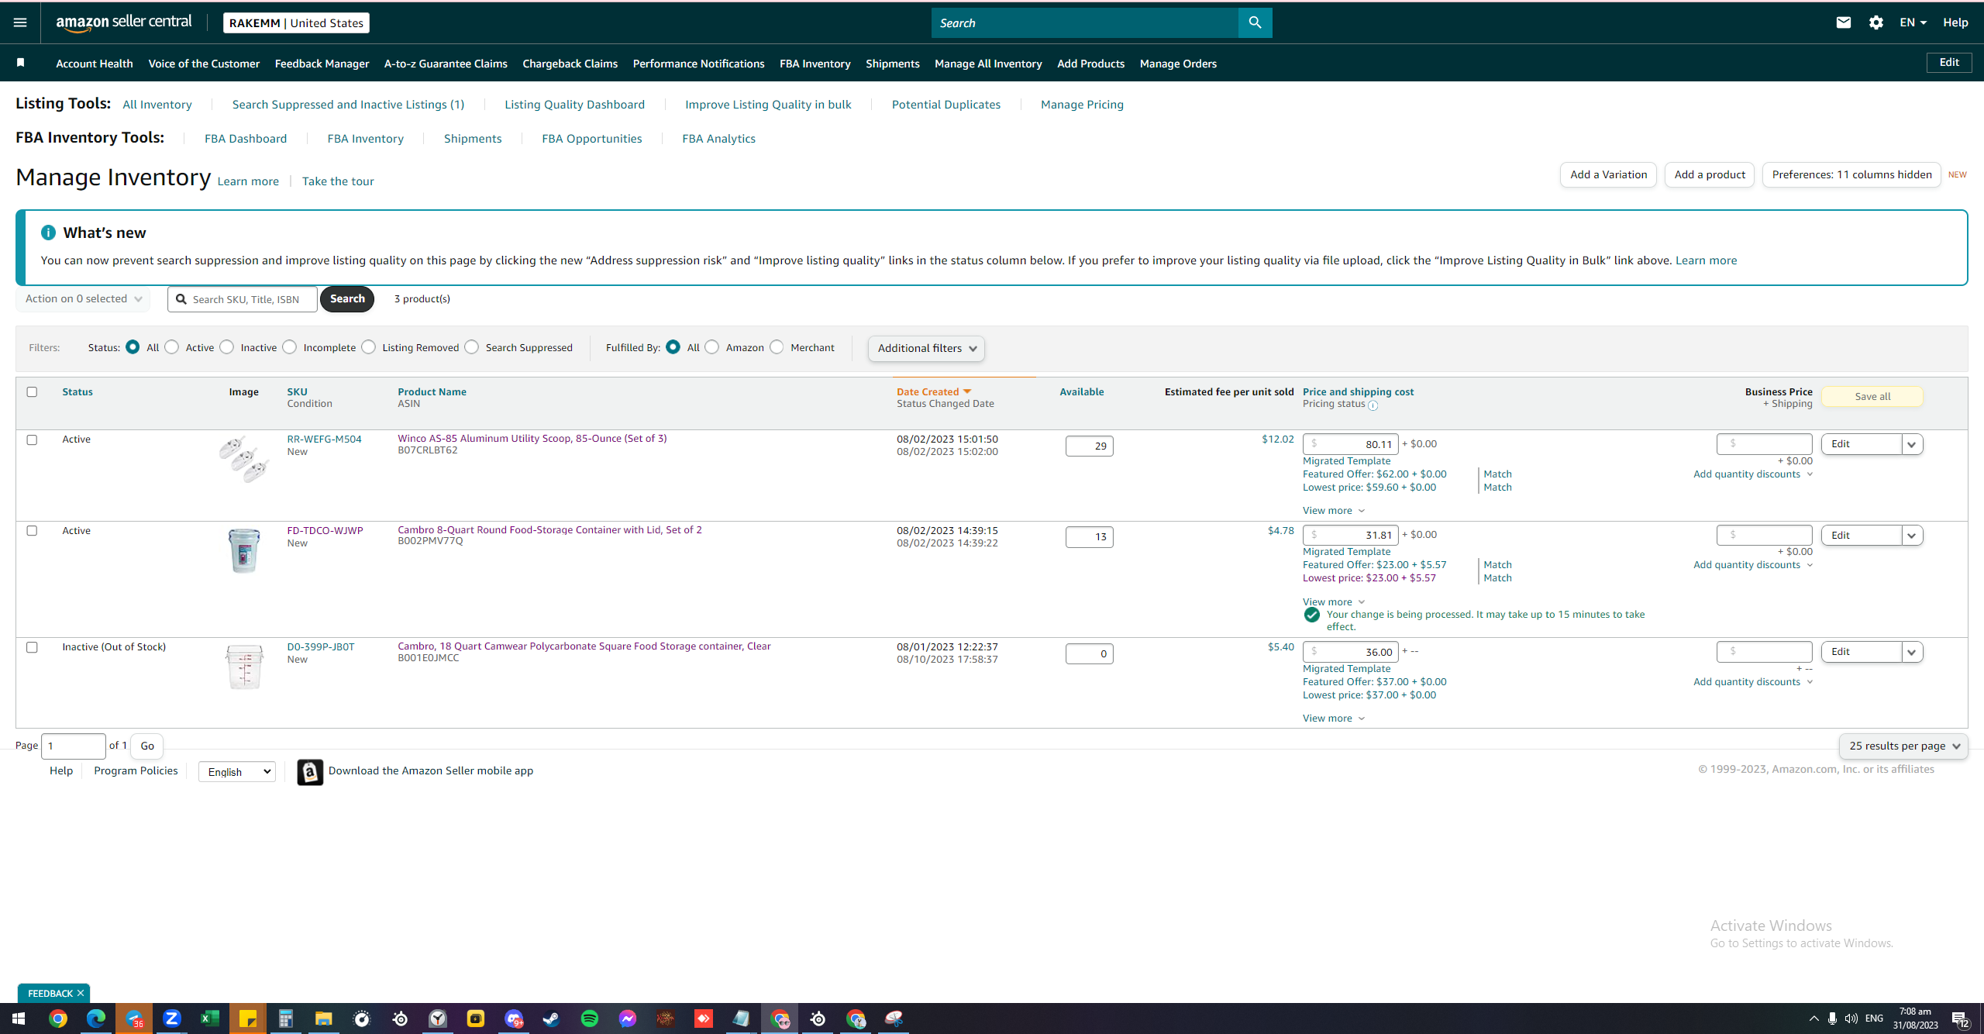Open AnyDesk from taskbar

pyautogui.click(x=704, y=1018)
